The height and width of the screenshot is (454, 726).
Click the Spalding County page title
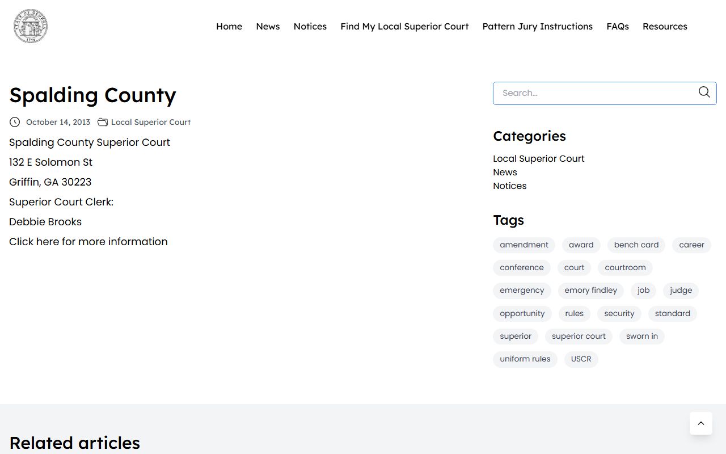coord(92,95)
